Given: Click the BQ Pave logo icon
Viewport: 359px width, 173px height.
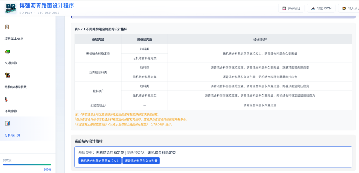Looking at the screenshot, I should point(11,8).
